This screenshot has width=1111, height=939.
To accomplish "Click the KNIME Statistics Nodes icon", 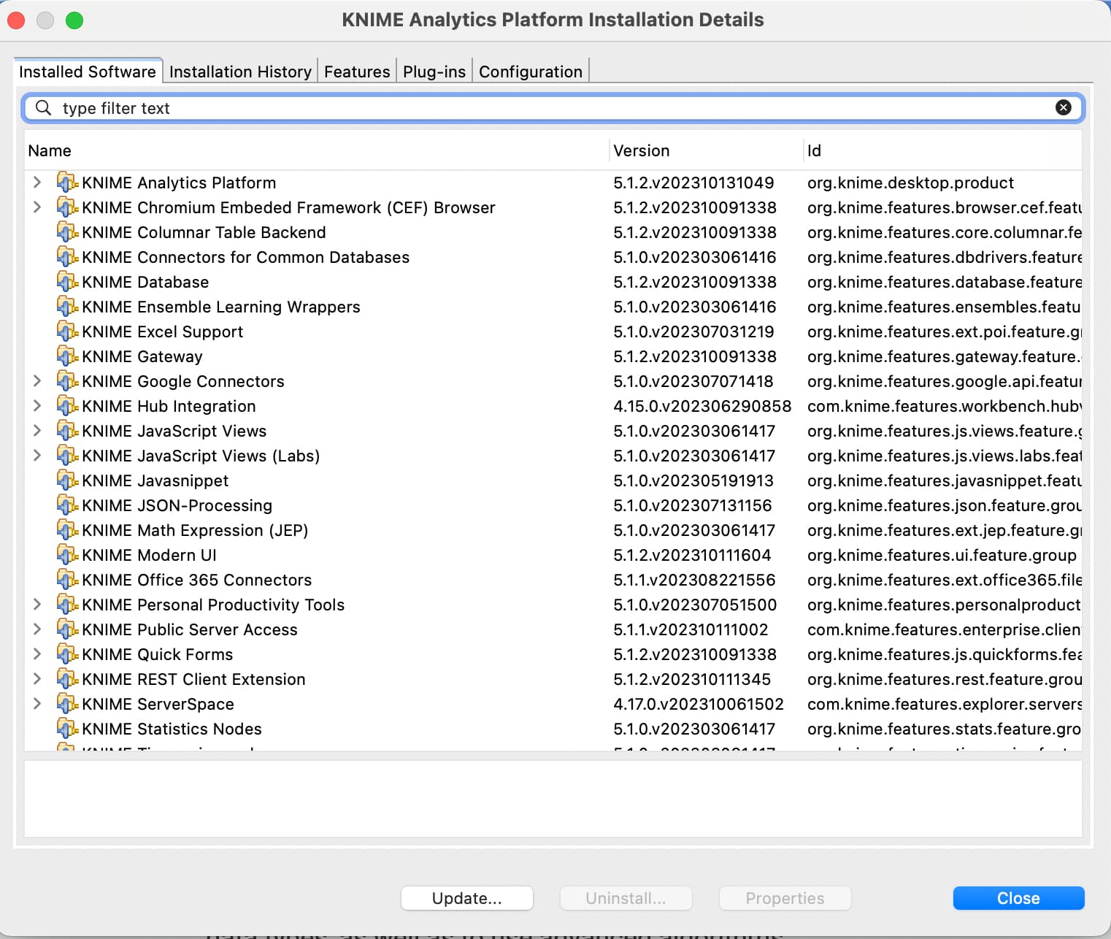I will tap(67, 729).
